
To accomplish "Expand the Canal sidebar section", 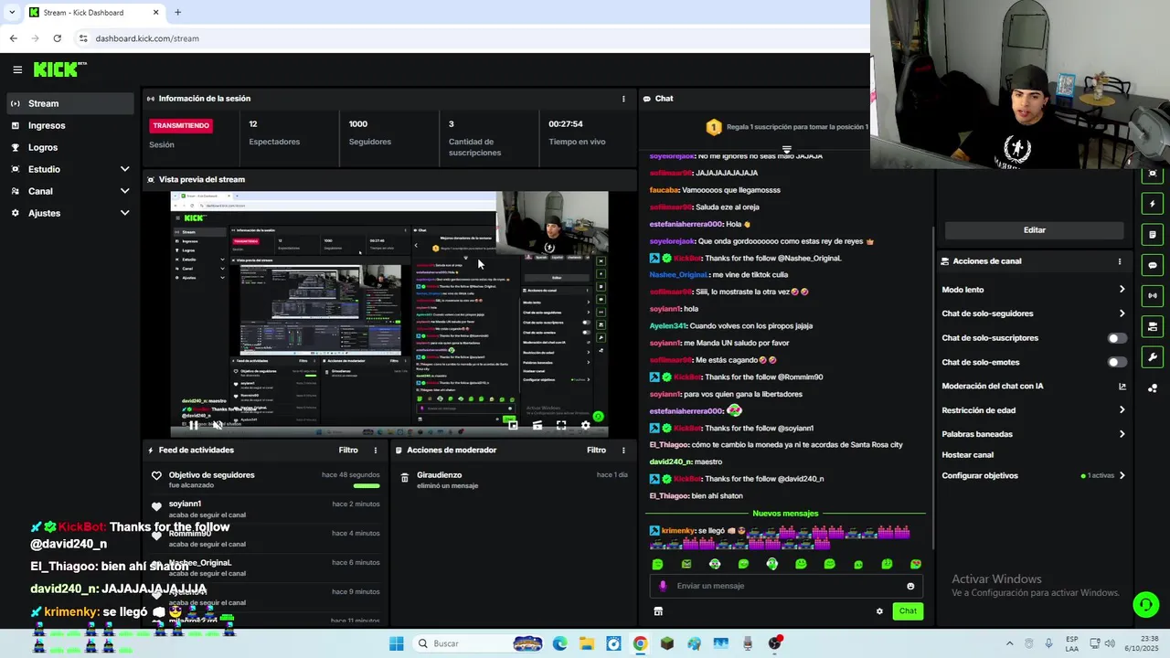I will 124,191.
